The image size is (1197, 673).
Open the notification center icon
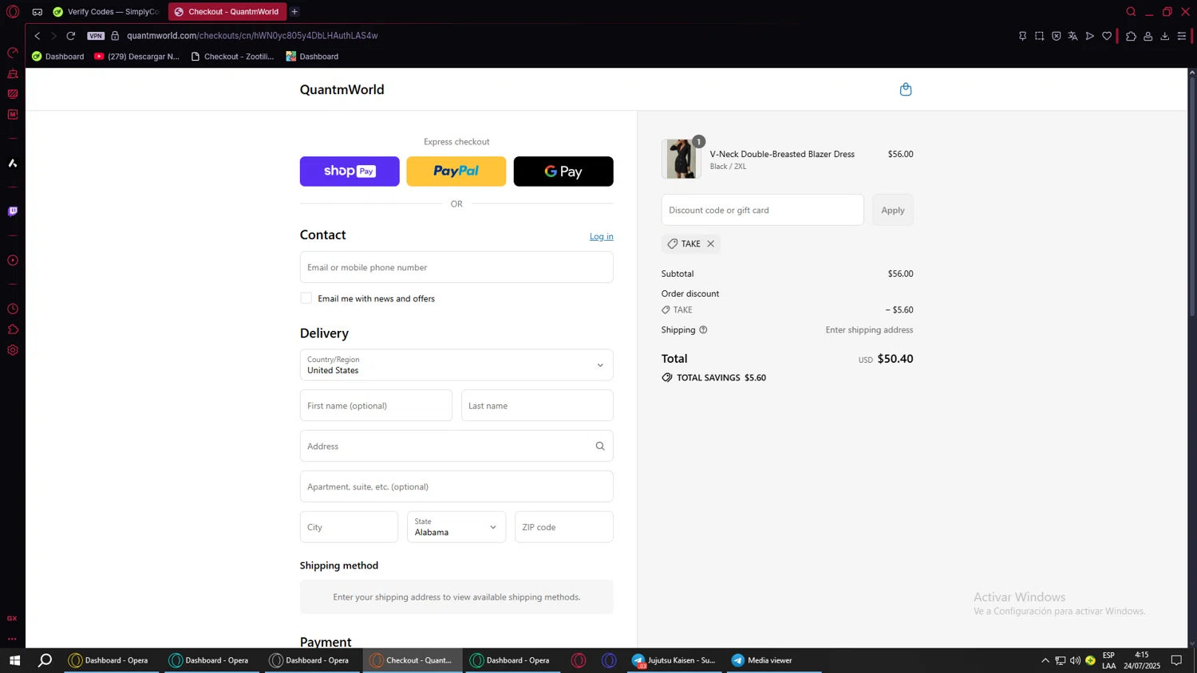click(1176, 660)
